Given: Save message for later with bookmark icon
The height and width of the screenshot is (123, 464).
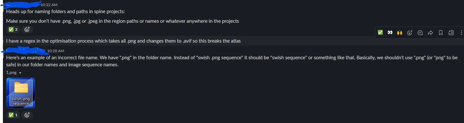Looking at the screenshot, I should [440, 32].
